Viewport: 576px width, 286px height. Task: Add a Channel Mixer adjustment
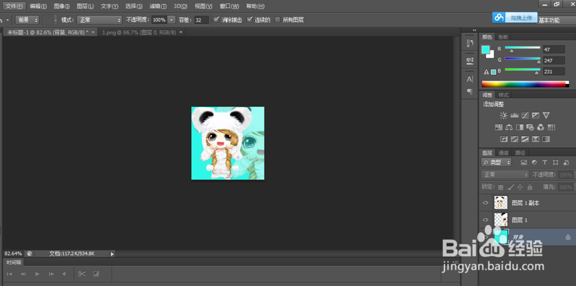541,127
